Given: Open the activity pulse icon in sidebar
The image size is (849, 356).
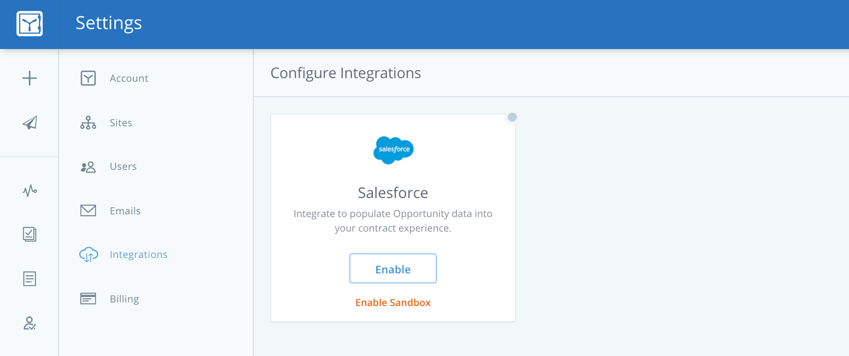Looking at the screenshot, I should click(30, 190).
